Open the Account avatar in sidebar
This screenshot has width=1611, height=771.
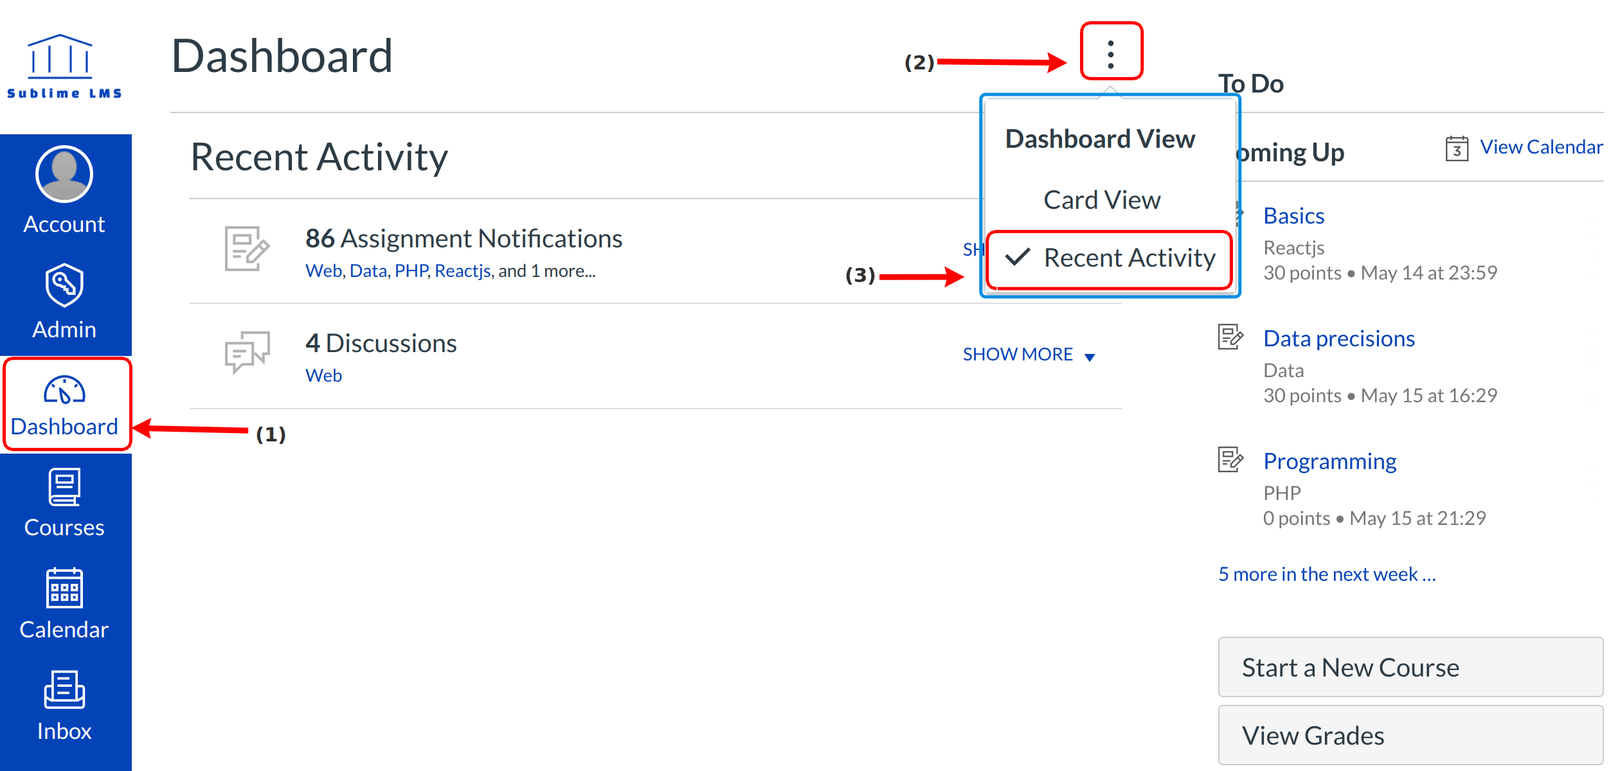[64, 174]
